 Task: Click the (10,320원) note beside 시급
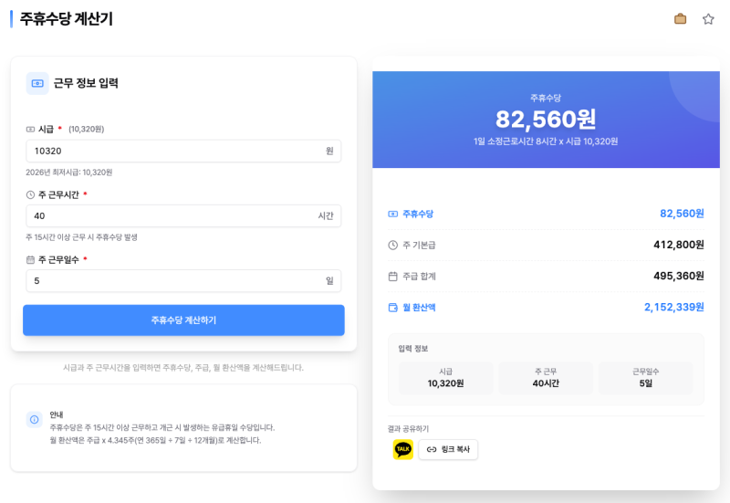coord(86,129)
